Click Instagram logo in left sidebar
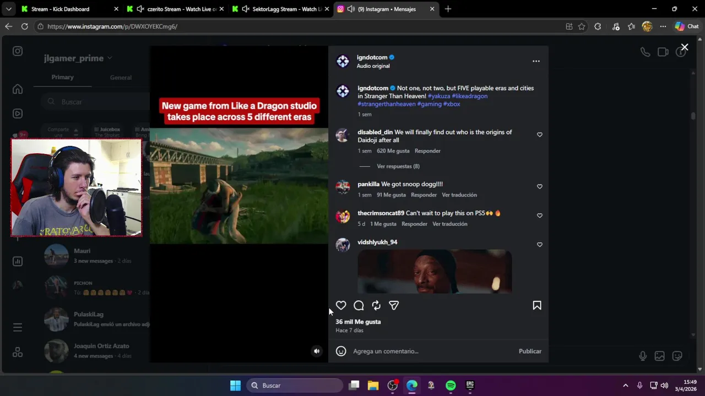The width and height of the screenshot is (705, 396). point(18,51)
